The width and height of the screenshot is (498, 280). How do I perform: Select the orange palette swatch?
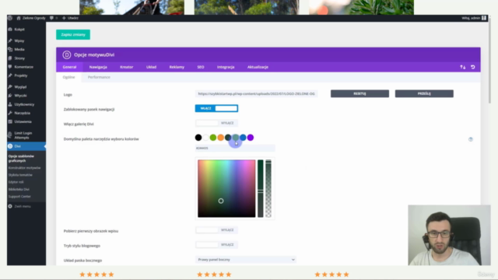(221, 138)
